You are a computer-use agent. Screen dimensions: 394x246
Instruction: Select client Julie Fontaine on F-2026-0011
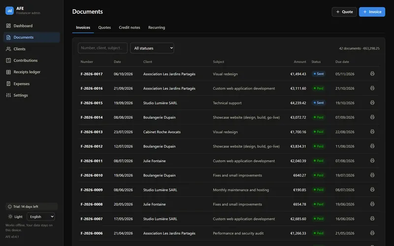tap(154, 161)
